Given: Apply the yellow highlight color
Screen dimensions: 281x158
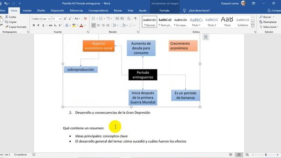Looking at the screenshot, I should click(x=74, y=25).
